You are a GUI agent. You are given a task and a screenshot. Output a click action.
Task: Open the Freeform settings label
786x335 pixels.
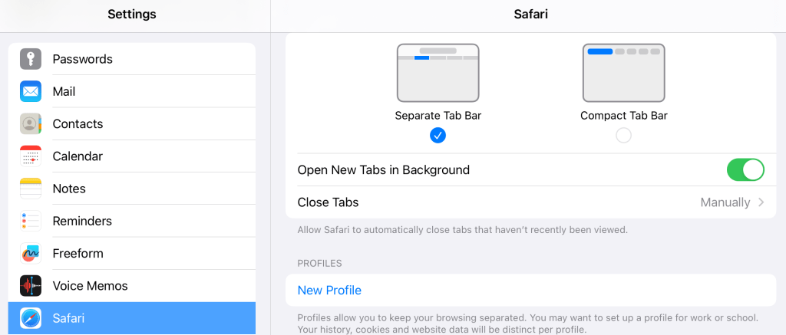(78, 254)
